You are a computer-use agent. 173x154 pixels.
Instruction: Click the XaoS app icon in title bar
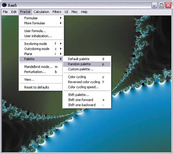pyautogui.click(x=4, y=5)
